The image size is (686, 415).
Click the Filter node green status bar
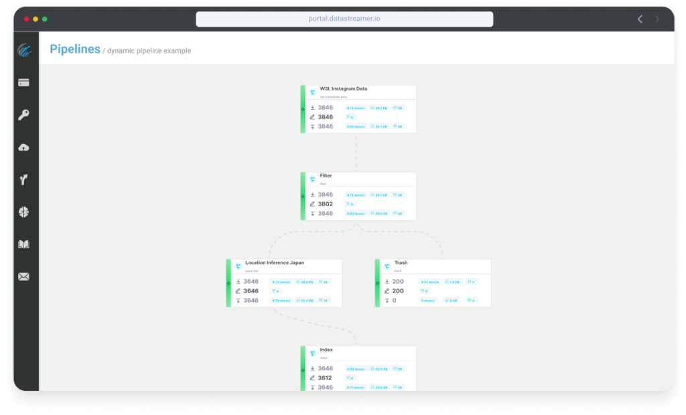(x=303, y=196)
